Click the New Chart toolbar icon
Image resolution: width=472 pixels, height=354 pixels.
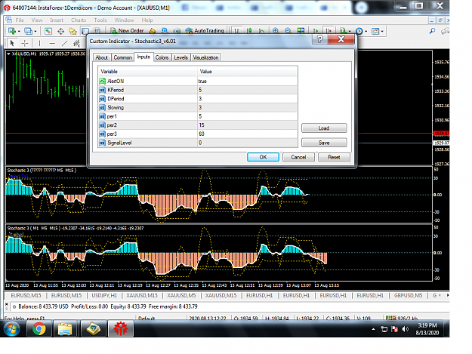[x=12, y=31]
